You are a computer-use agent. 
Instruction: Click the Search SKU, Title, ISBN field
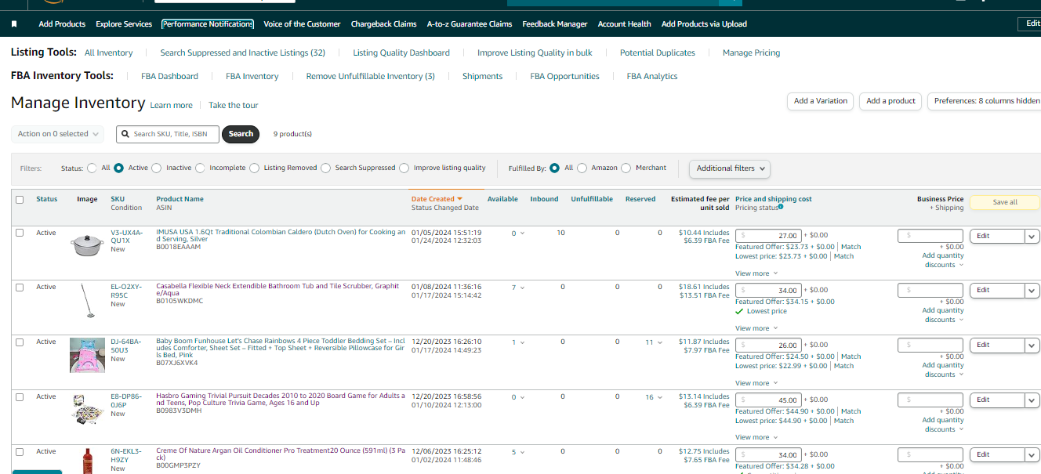coord(168,134)
